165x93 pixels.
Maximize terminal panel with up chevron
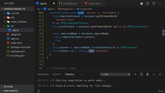coord(154,74)
